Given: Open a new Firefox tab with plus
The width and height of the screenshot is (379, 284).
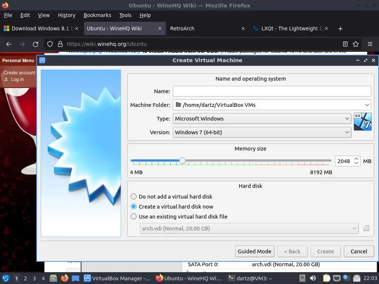Looking at the screenshot, I should (x=340, y=28).
